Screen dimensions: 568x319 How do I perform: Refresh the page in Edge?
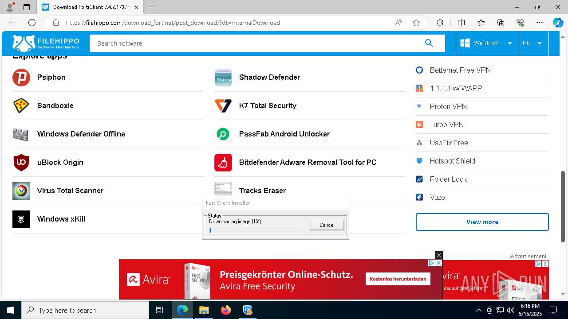(x=32, y=23)
